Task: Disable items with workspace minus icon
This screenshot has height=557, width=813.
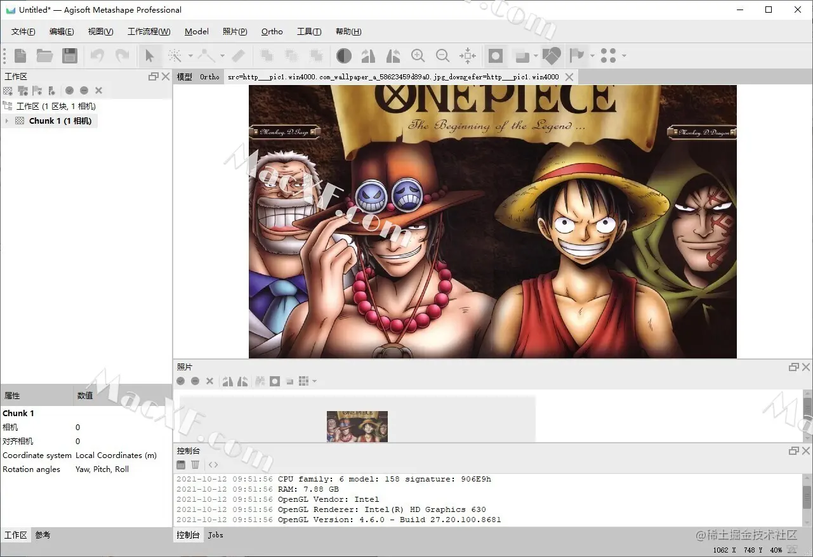Action: [x=84, y=91]
